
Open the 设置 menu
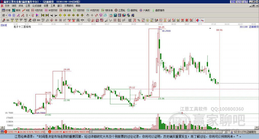click(x=46, y=6)
